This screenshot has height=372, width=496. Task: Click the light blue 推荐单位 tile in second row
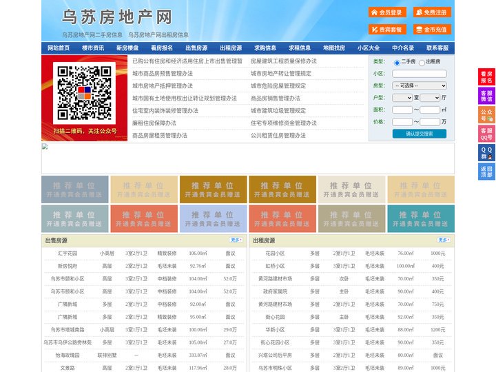click(213, 219)
